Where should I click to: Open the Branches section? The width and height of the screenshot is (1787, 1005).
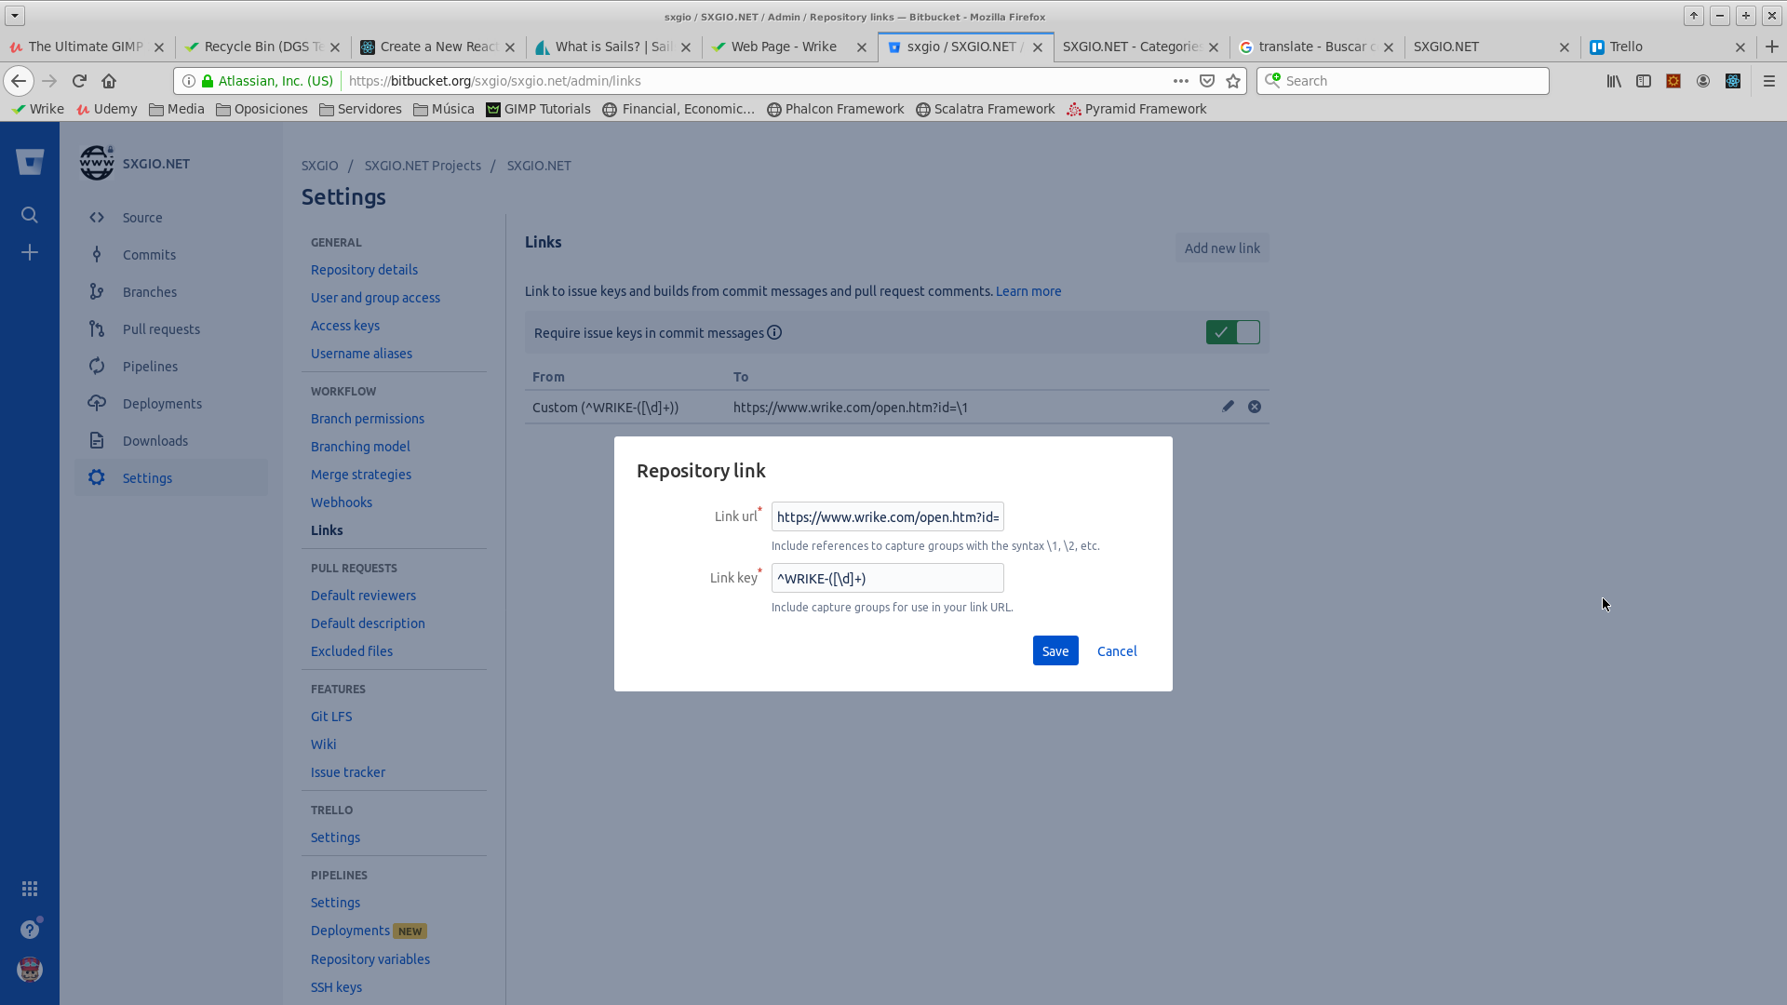pos(149,291)
